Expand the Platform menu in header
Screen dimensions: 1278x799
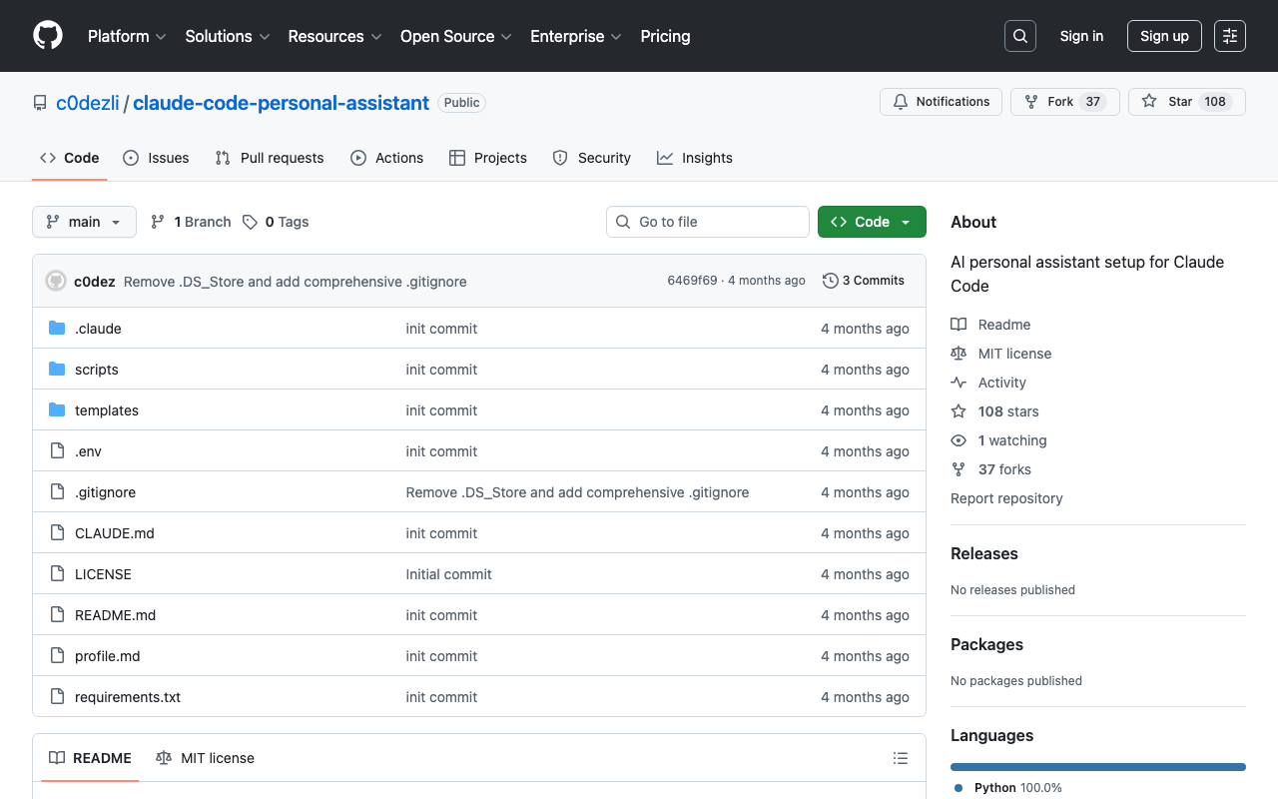[127, 36]
